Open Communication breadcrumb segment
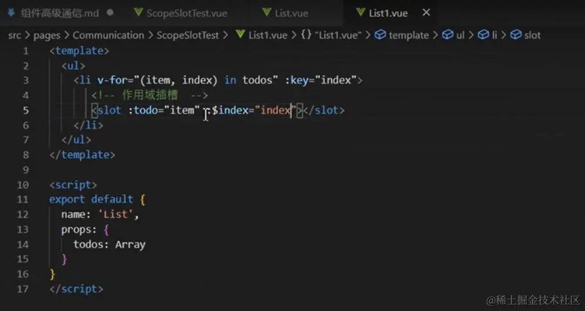The height and width of the screenshot is (311, 585). pos(108,35)
